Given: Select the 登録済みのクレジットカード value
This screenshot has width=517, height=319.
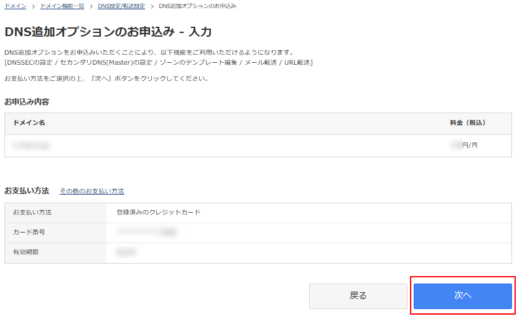Looking at the screenshot, I should pyautogui.click(x=158, y=212).
